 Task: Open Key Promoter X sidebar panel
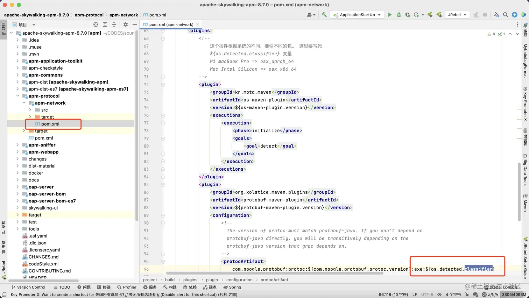click(x=525, y=104)
